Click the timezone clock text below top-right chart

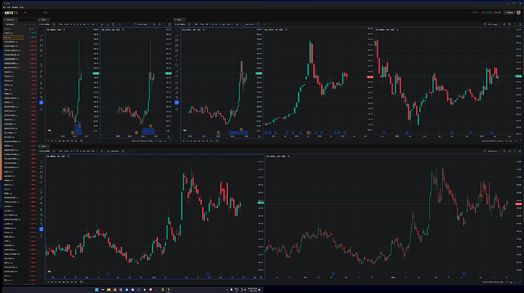(493, 141)
